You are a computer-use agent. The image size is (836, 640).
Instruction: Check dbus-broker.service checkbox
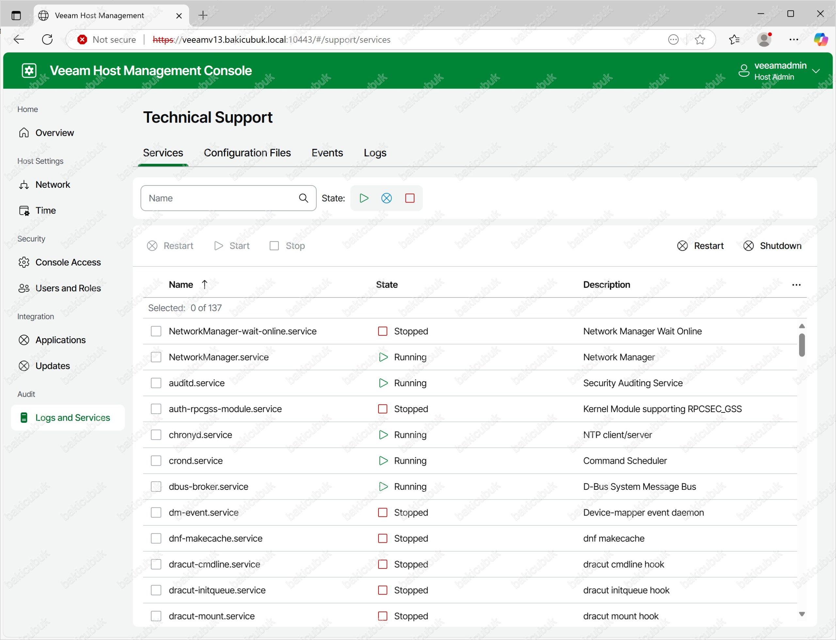click(156, 487)
